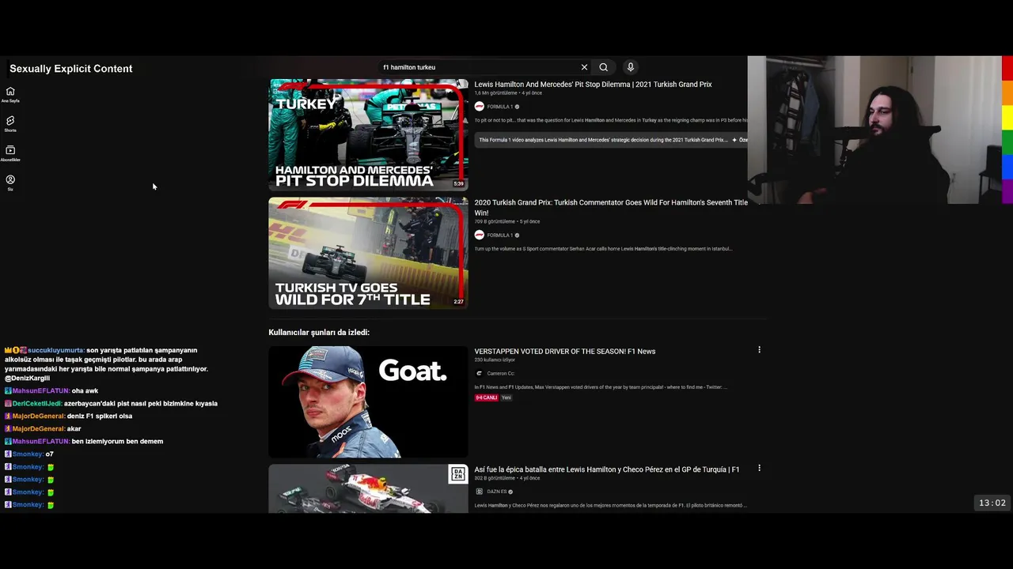The image size is (1013, 569).
Task: Click the magnifier search button
Action: tap(604, 67)
